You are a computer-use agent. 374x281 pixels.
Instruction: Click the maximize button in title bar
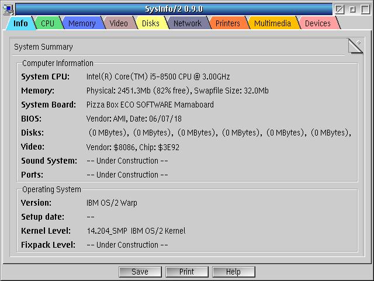pyautogui.click(x=365, y=9)
